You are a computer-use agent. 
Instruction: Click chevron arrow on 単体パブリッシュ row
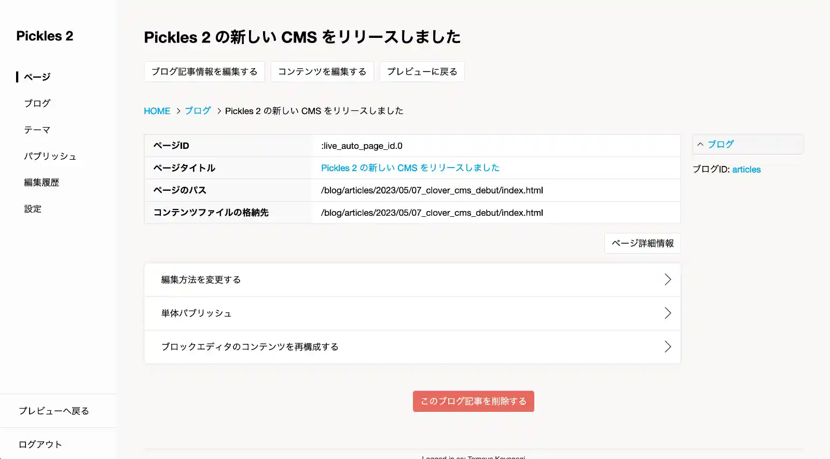(668, 313)
